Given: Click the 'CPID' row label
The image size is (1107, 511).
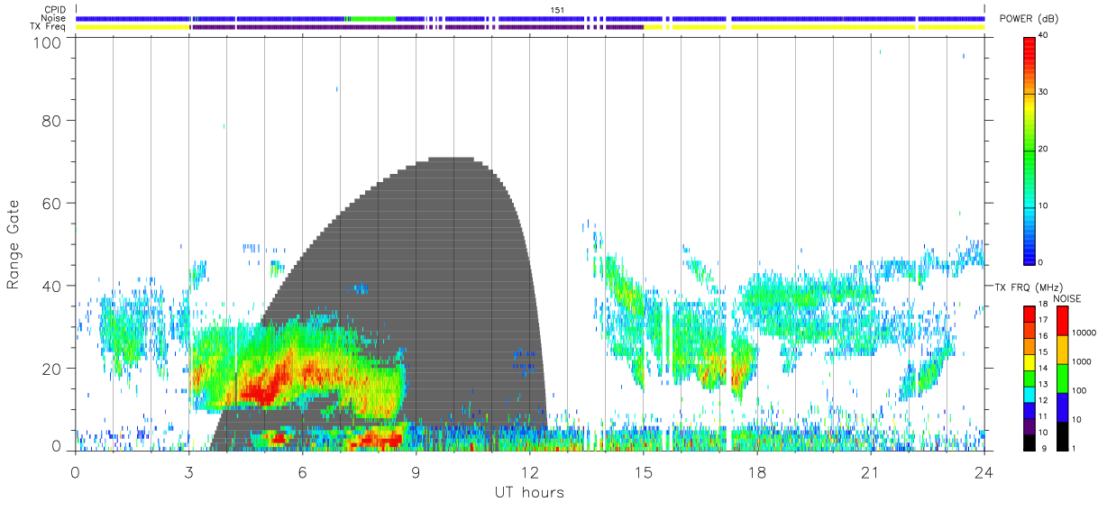Looking at the screenshot, I should click(56, 10).
